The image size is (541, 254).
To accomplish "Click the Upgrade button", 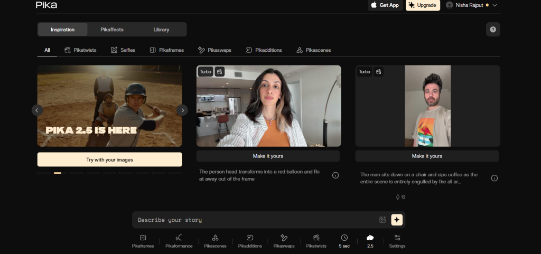I will (423, 5).
